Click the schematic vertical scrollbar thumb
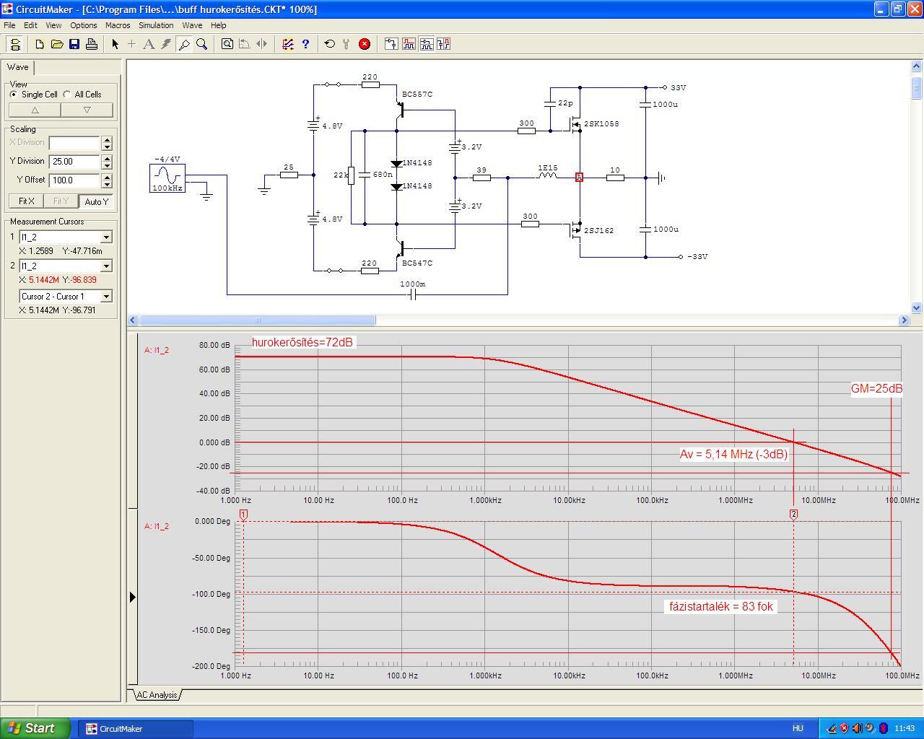Viewport: 924px width, 739px height. tap(917, 87)
